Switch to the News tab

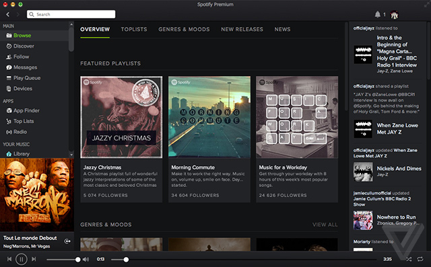282,30
